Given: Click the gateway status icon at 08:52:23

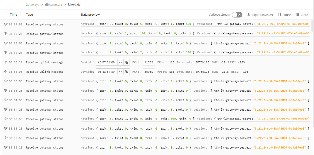Looking at the screenshot, I should (5, 148).
